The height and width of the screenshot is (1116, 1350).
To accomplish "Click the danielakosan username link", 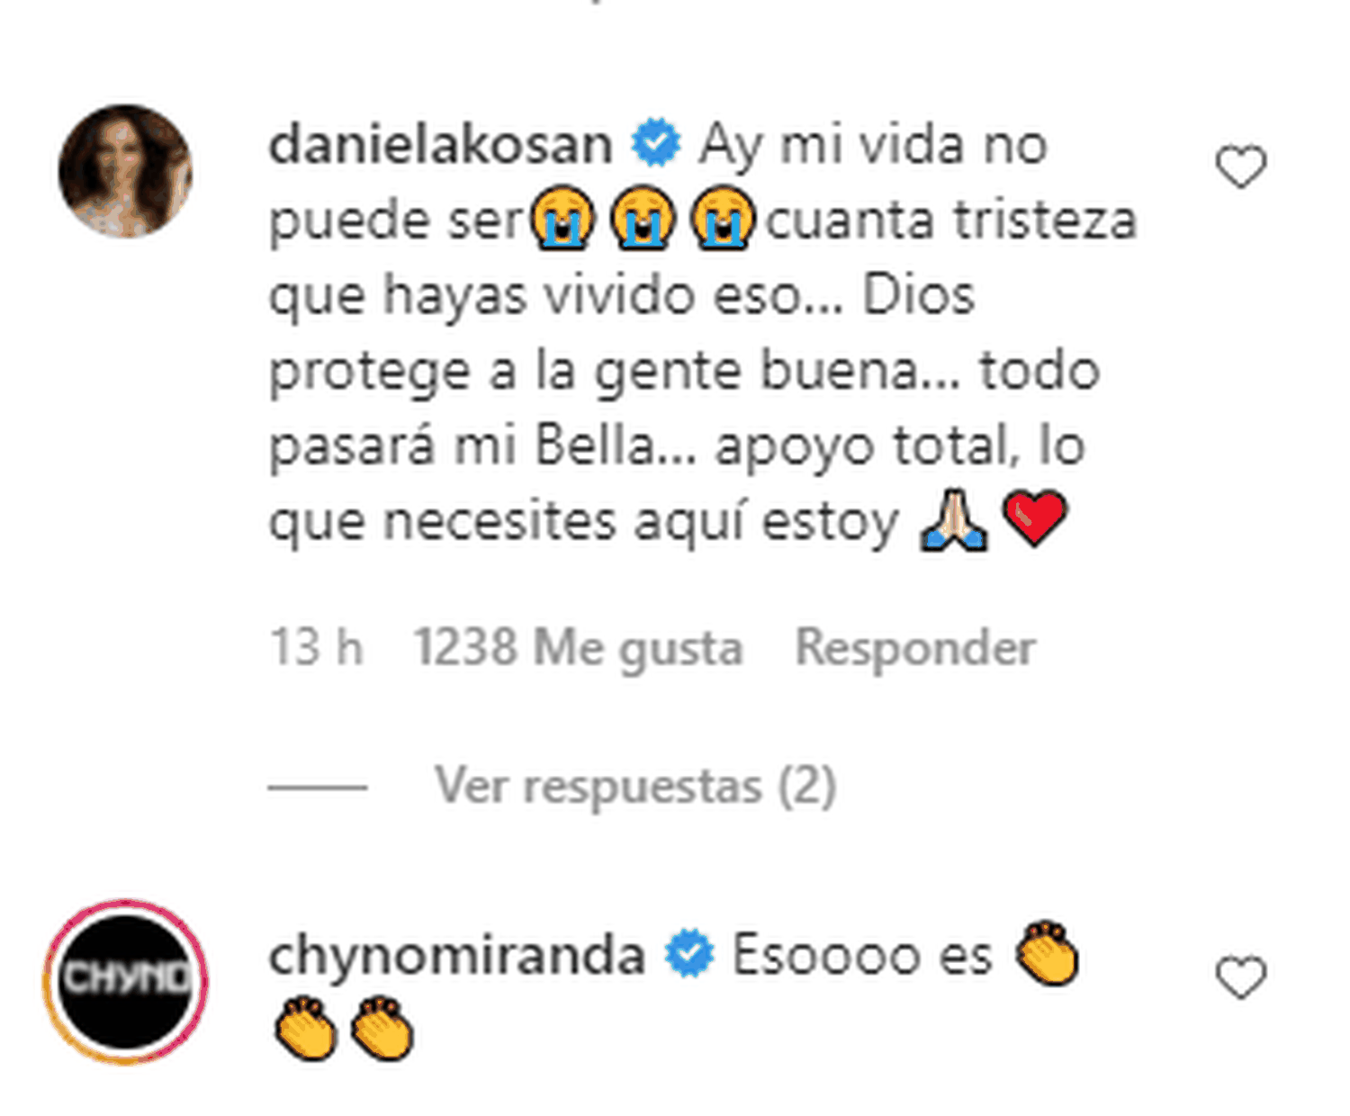I will click(x=440, y=144).
